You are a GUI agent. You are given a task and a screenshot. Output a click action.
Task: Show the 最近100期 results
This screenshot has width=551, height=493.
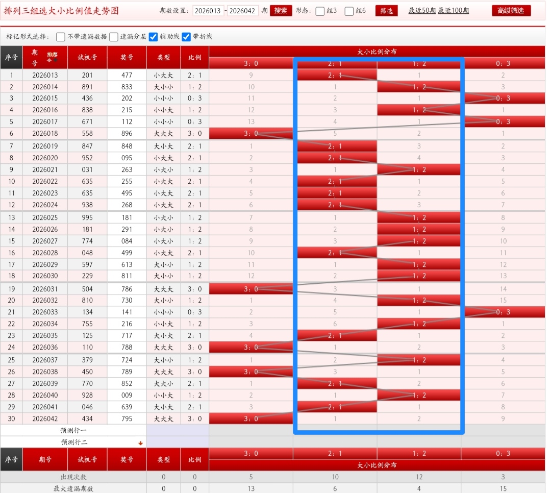(454, 11)
